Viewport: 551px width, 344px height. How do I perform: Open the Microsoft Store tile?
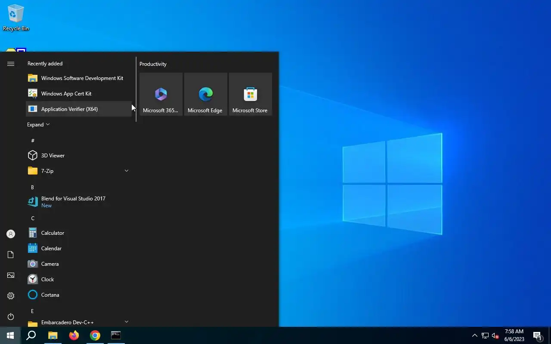251,94
